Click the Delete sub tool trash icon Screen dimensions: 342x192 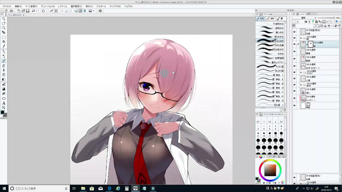click(285, 110)
